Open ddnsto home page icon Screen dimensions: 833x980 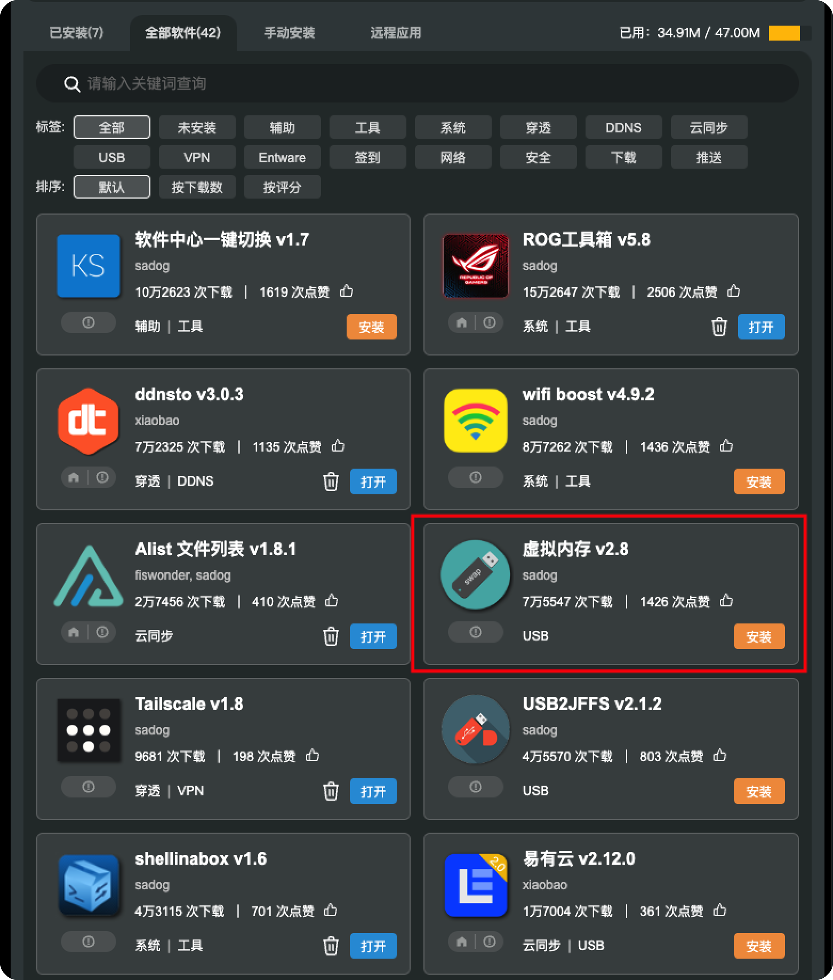[x=74, y=477]
